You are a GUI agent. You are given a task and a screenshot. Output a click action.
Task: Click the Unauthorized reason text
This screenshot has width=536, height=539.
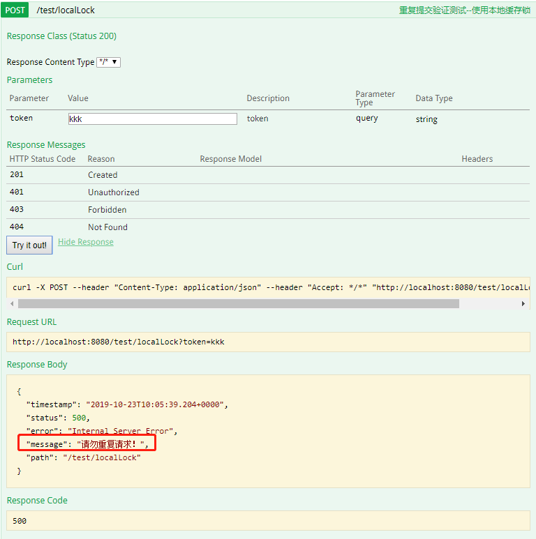tap(114, 192)
